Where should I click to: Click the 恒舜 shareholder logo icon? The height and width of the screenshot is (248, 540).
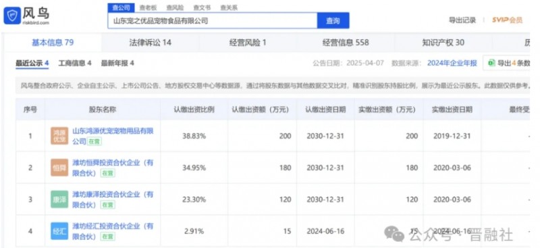pos(59,168)
